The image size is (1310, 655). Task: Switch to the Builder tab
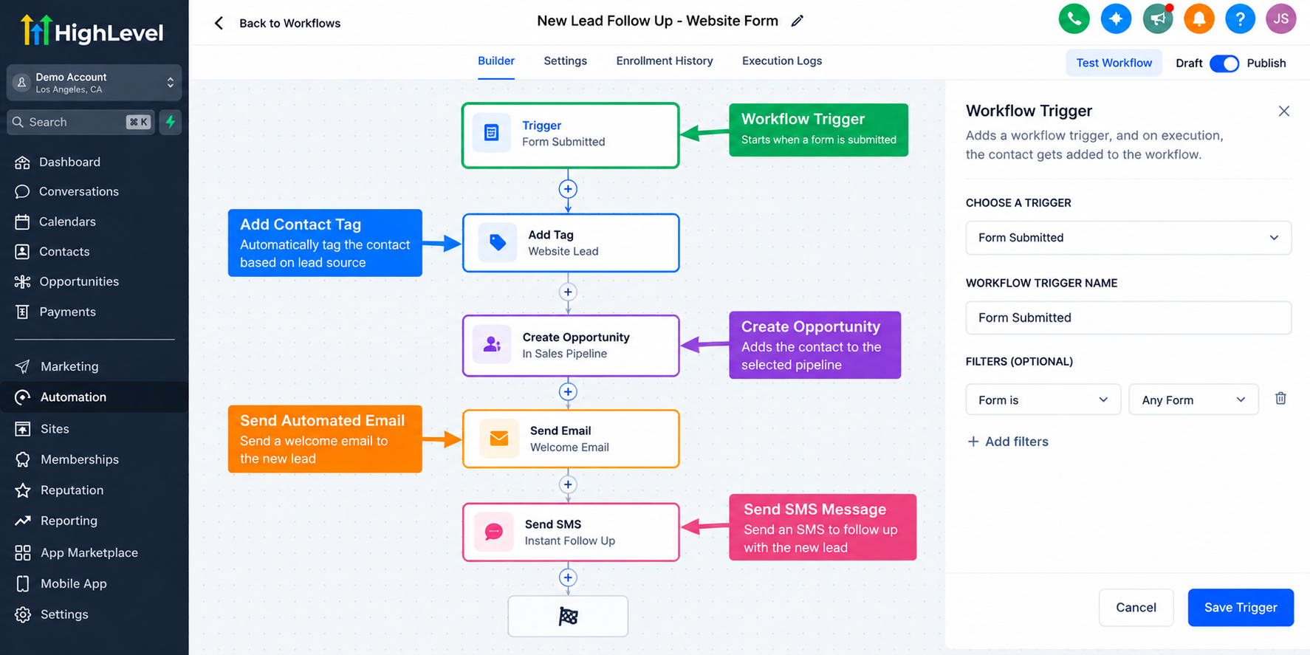pyautogui.click(x=496, y=61)
